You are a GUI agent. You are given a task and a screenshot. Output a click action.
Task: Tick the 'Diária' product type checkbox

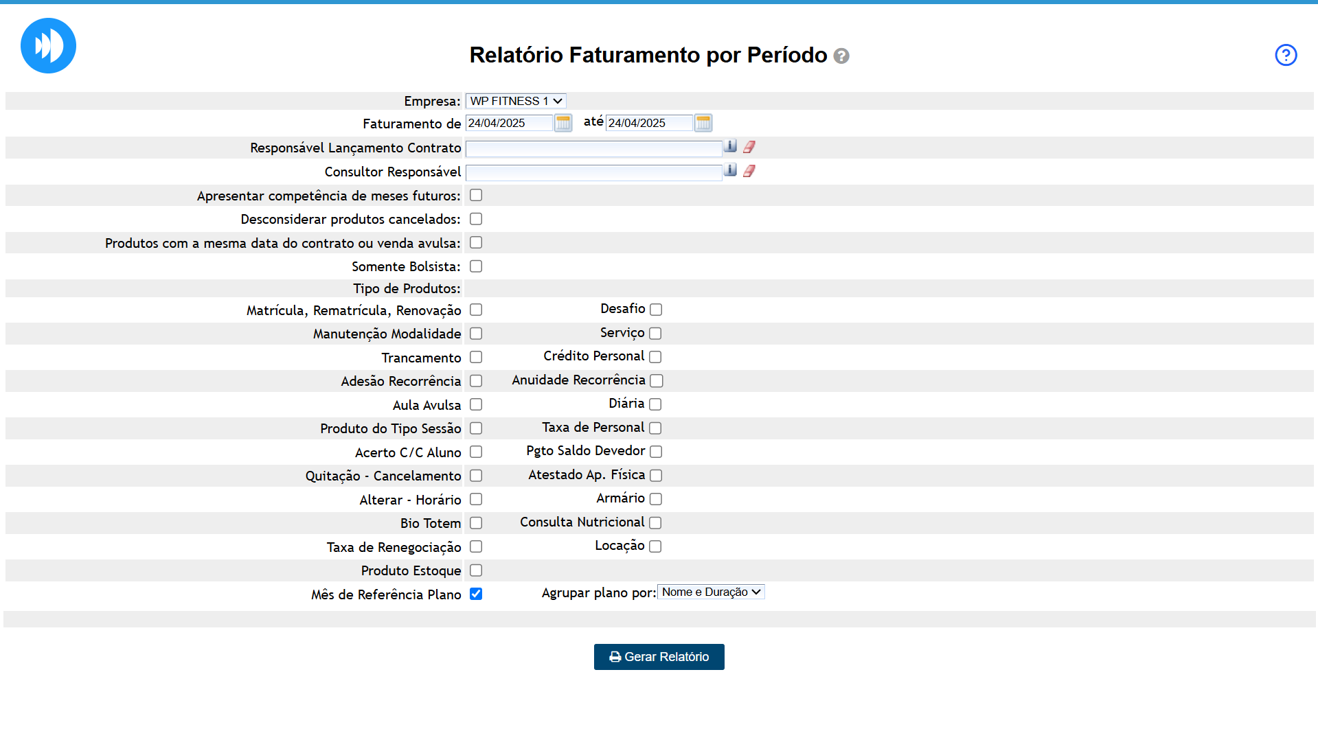[x=655, y=404]
